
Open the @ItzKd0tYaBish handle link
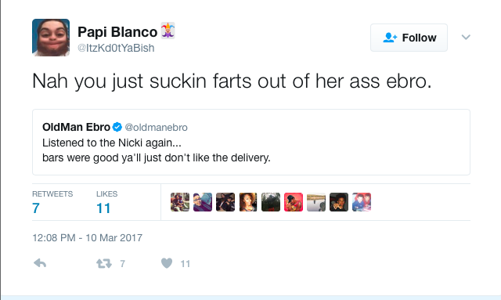click(116, 48)
